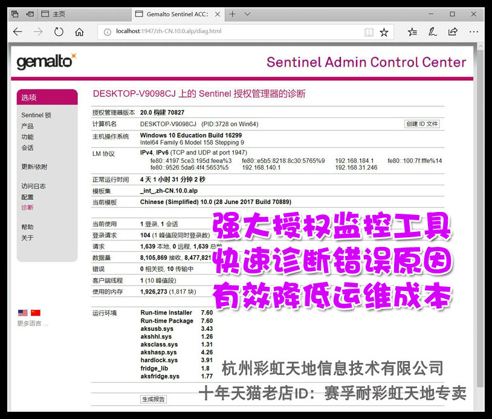Click the set tabs aside icon

point(30,14)
